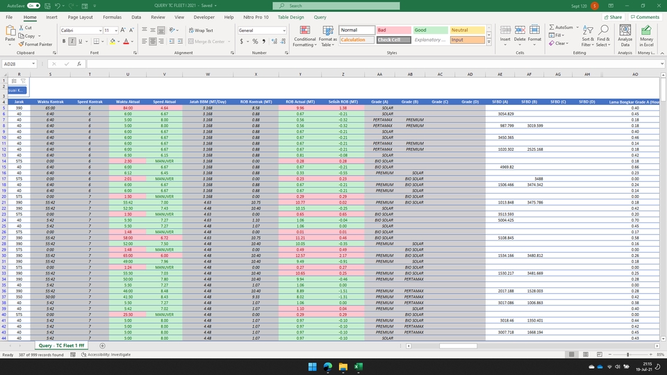Apply the Orientation text angle tool
Image resolution: width=667 pixels, height=375 pixels.
click(x=172, y=30)
